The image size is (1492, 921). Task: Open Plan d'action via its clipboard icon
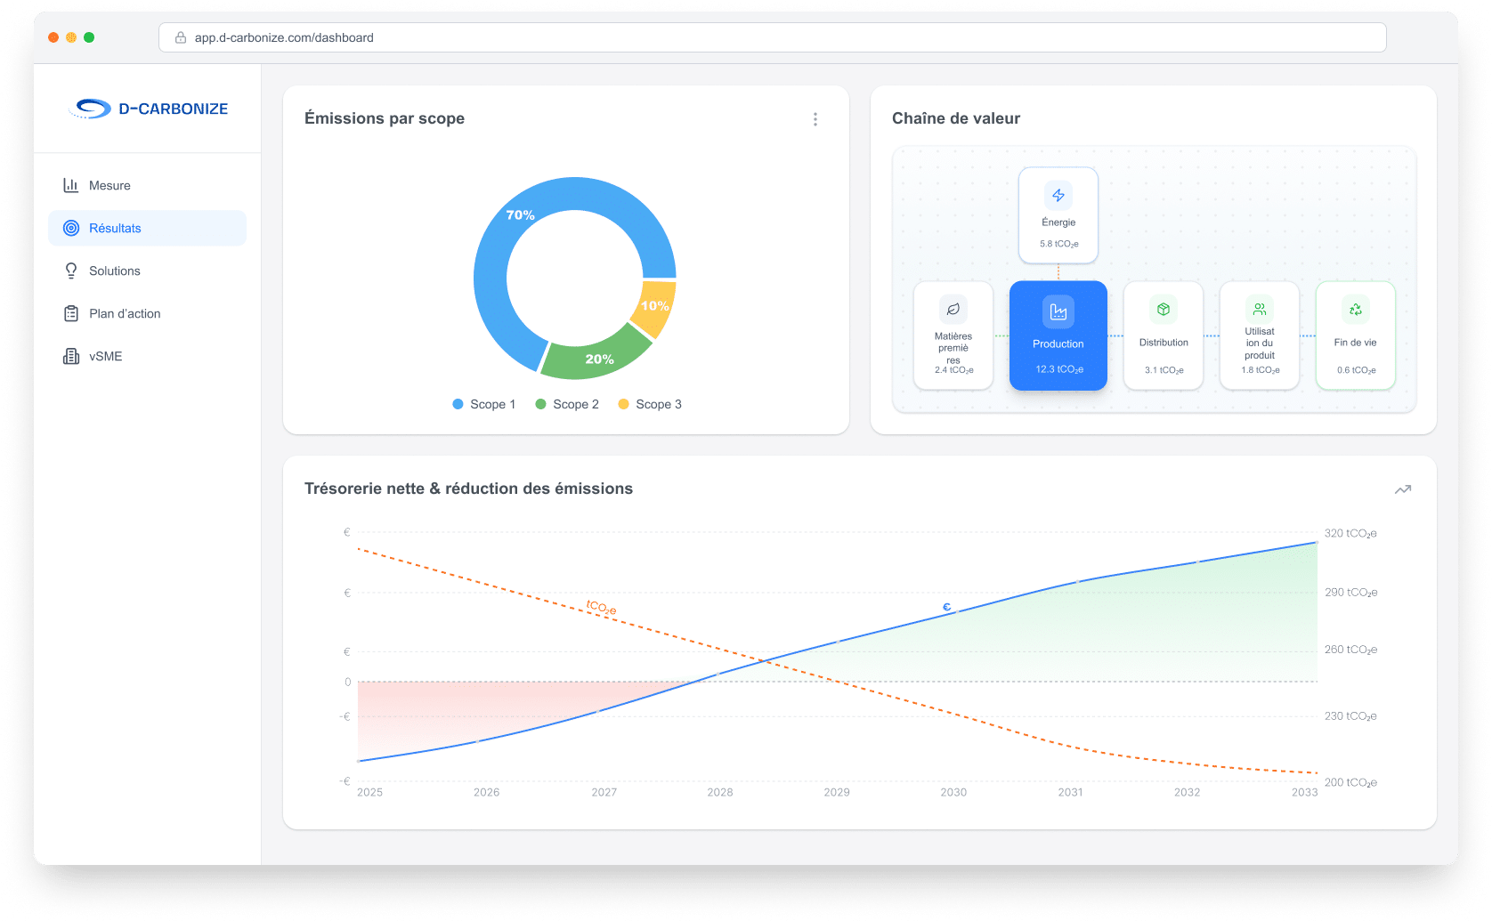pyautogui.click(x=71, y=313)
